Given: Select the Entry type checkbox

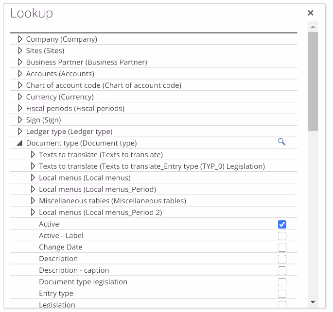Looking at the screenshot, I should point(282,294).
